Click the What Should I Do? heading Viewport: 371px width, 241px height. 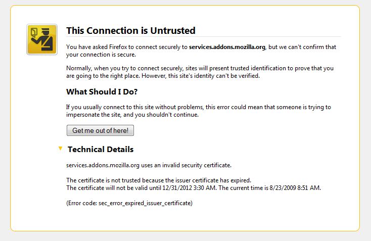(102, 91)
